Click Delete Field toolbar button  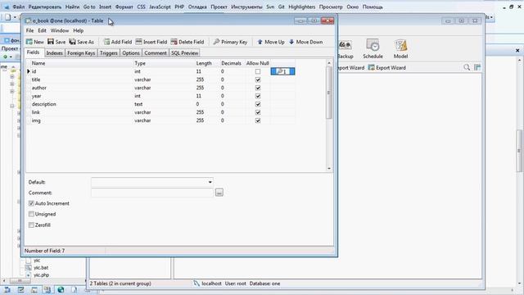[187, 42]
